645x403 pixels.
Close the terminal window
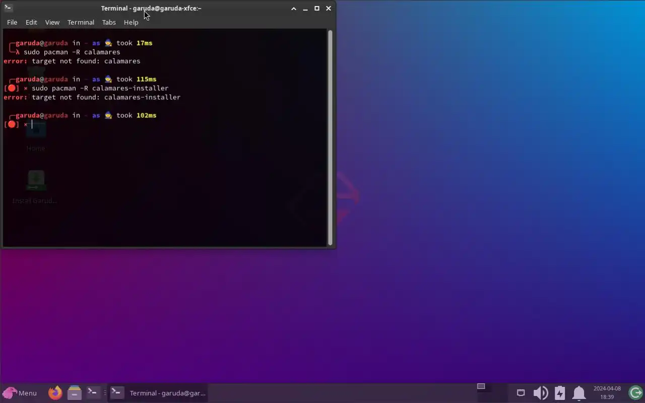coord(329,8)
